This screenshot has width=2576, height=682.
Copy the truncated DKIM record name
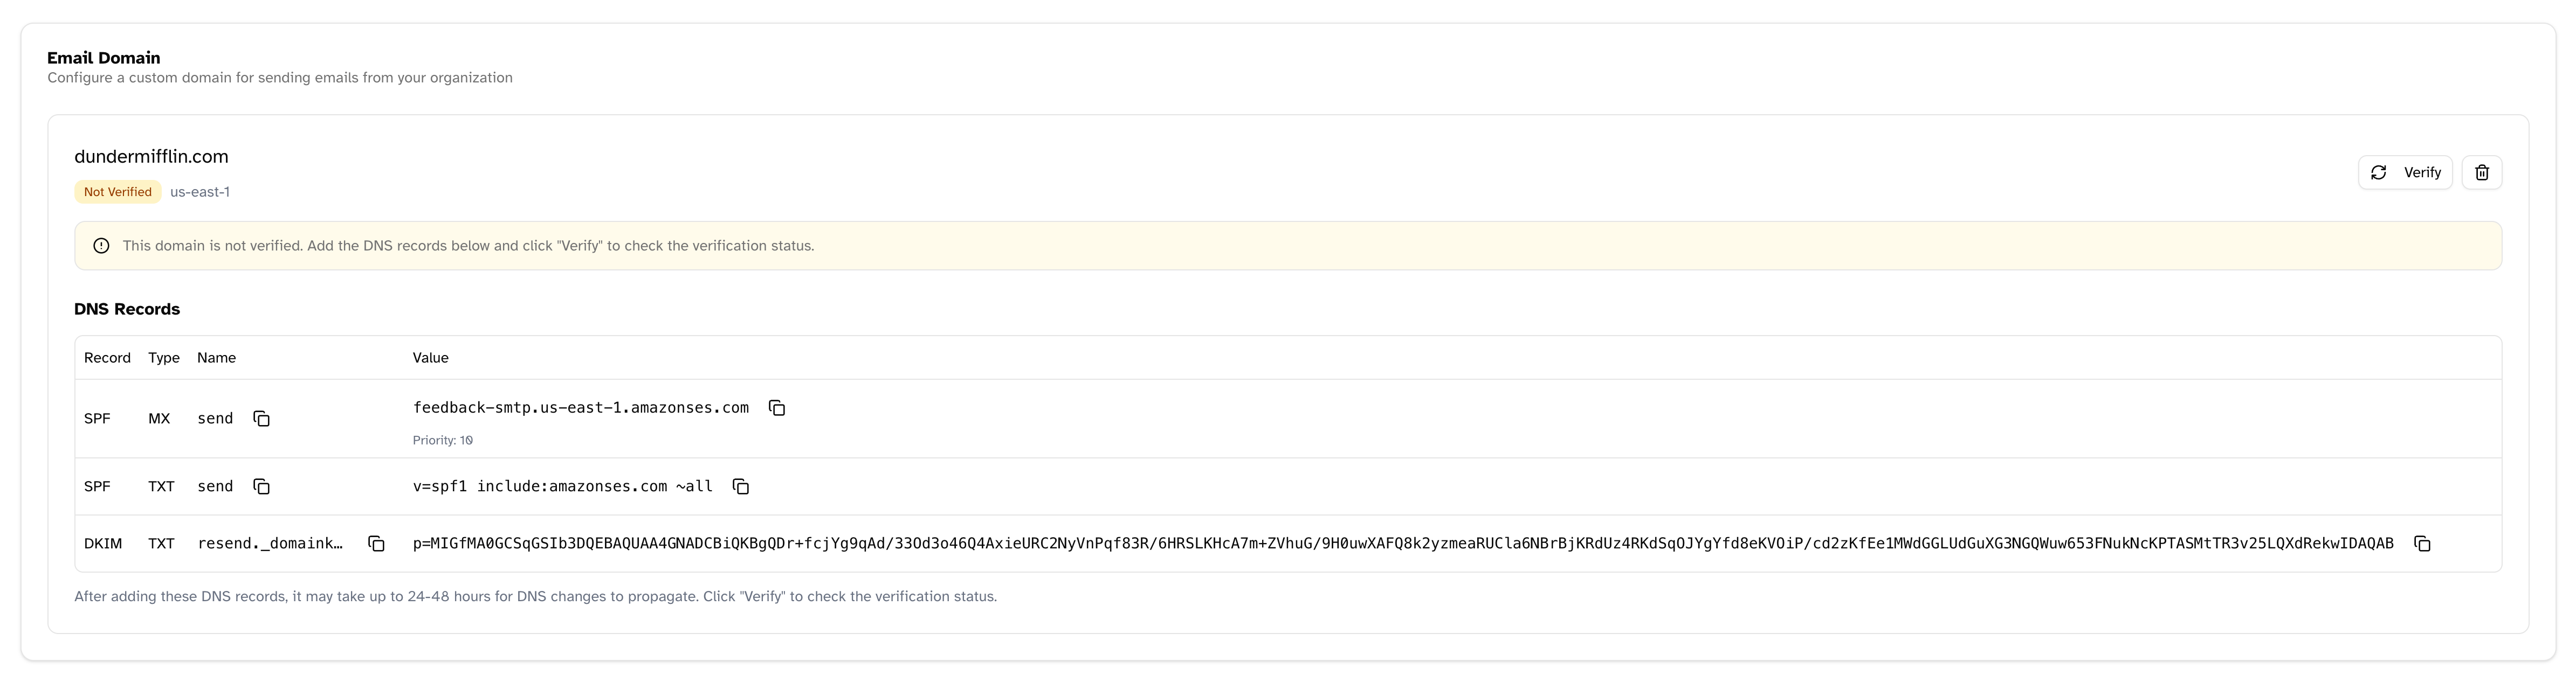[376, 544]
